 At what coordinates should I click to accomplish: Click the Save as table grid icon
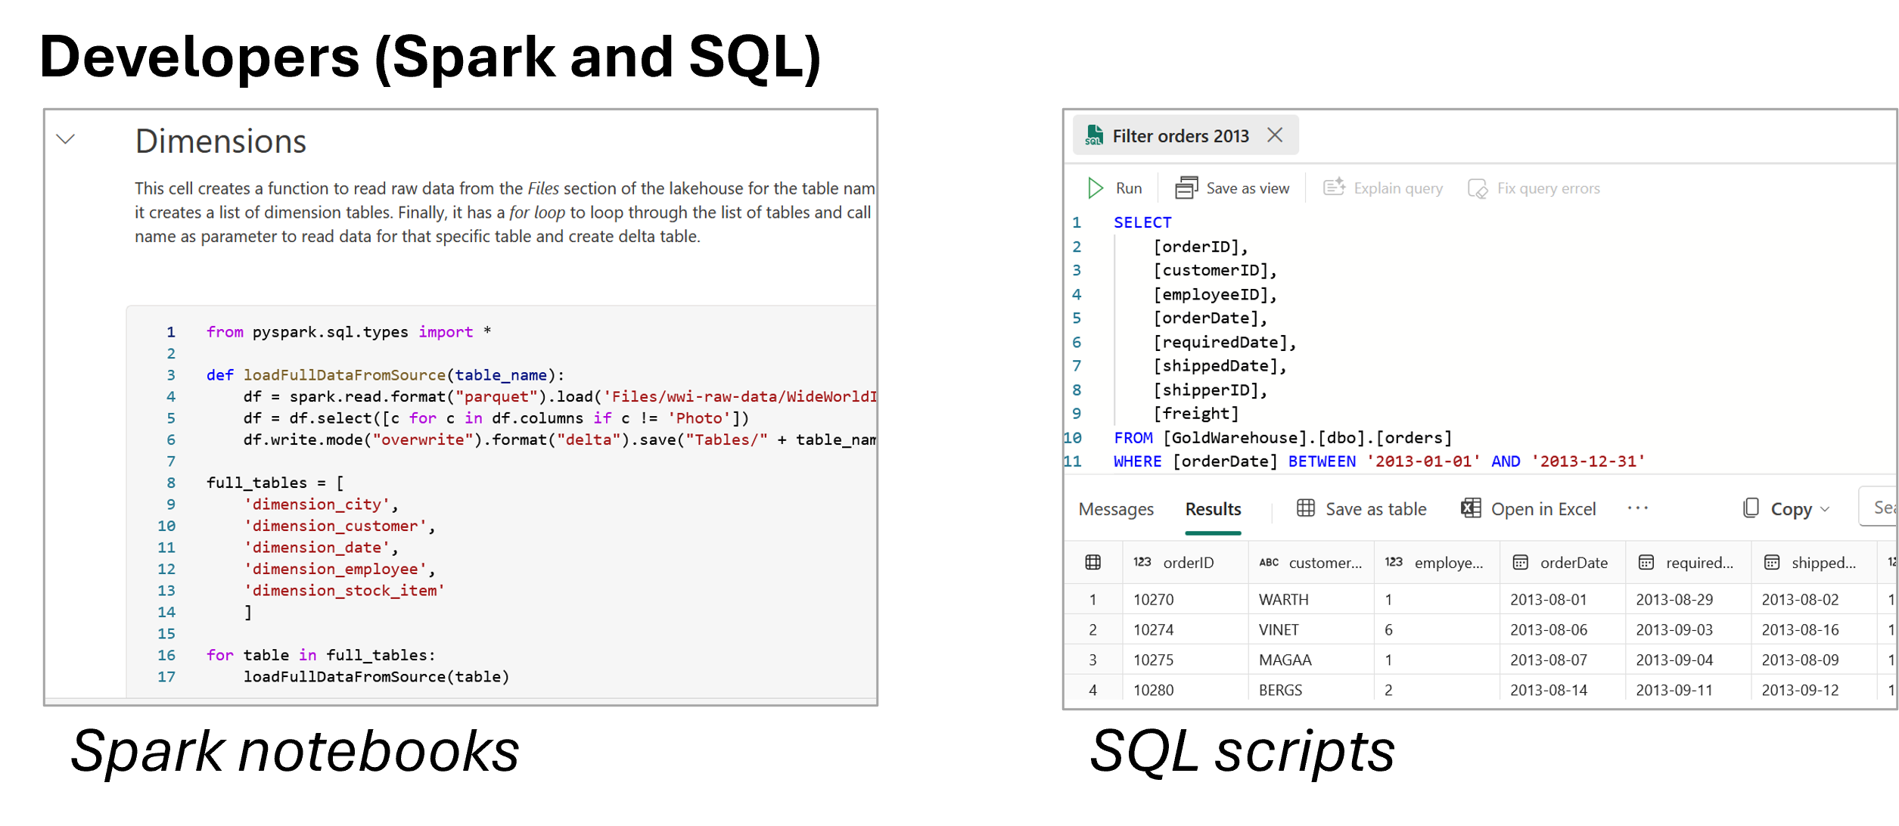1306,508
